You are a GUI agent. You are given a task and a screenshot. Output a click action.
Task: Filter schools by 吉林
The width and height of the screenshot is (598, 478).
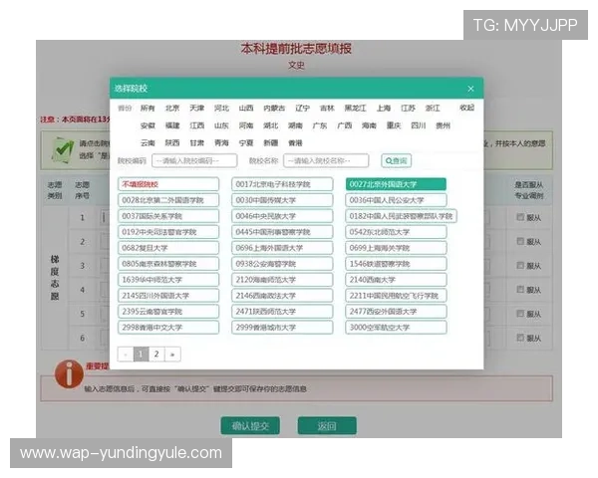pyautogui.click(x=327, y=109)
